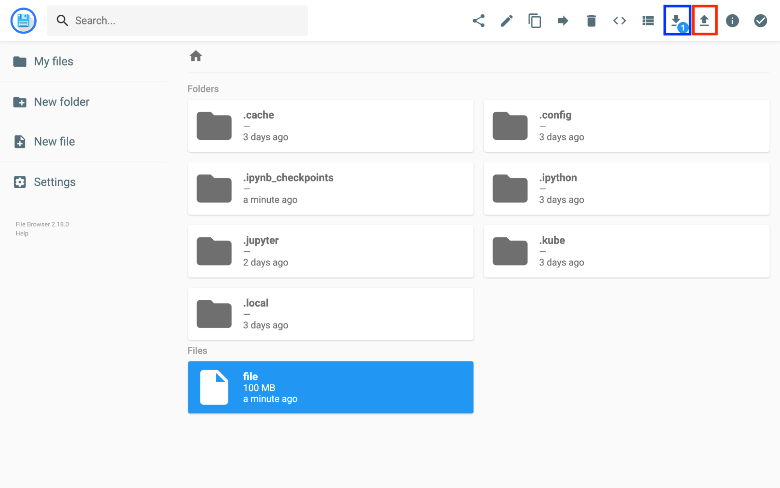Select the .kube folder
Image resolution: width=780 pixels, height=488 pixels.
coord(627,251)
